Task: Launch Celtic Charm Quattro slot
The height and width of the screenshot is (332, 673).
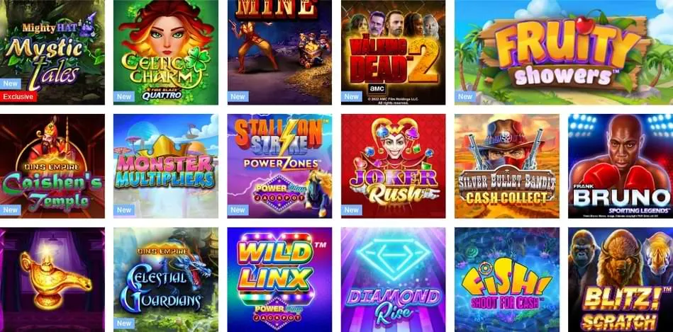Action: click(166, 52)
